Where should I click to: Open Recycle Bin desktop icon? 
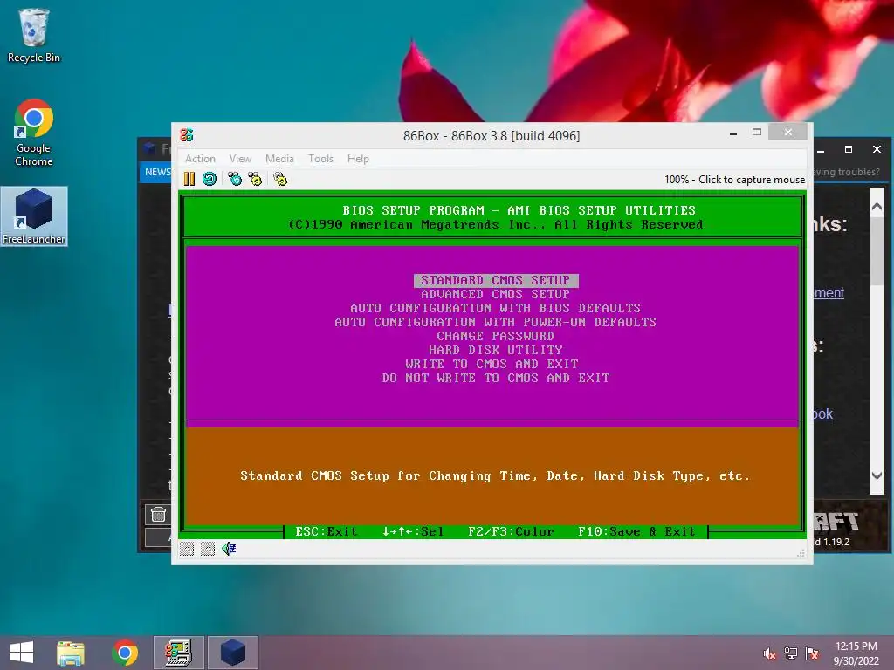coord(34,35)
